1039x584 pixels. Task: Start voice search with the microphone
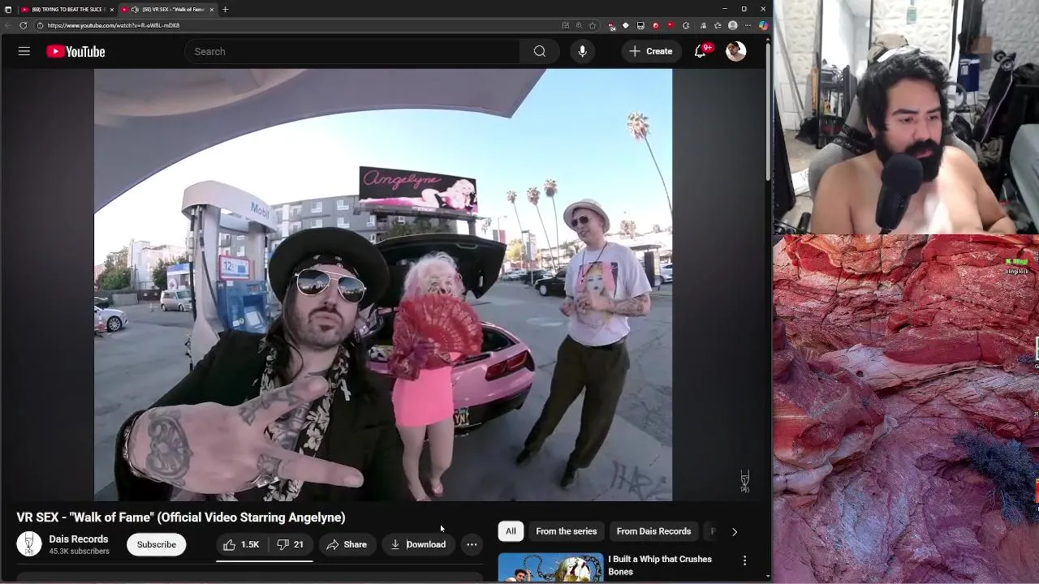pos(582,51)
